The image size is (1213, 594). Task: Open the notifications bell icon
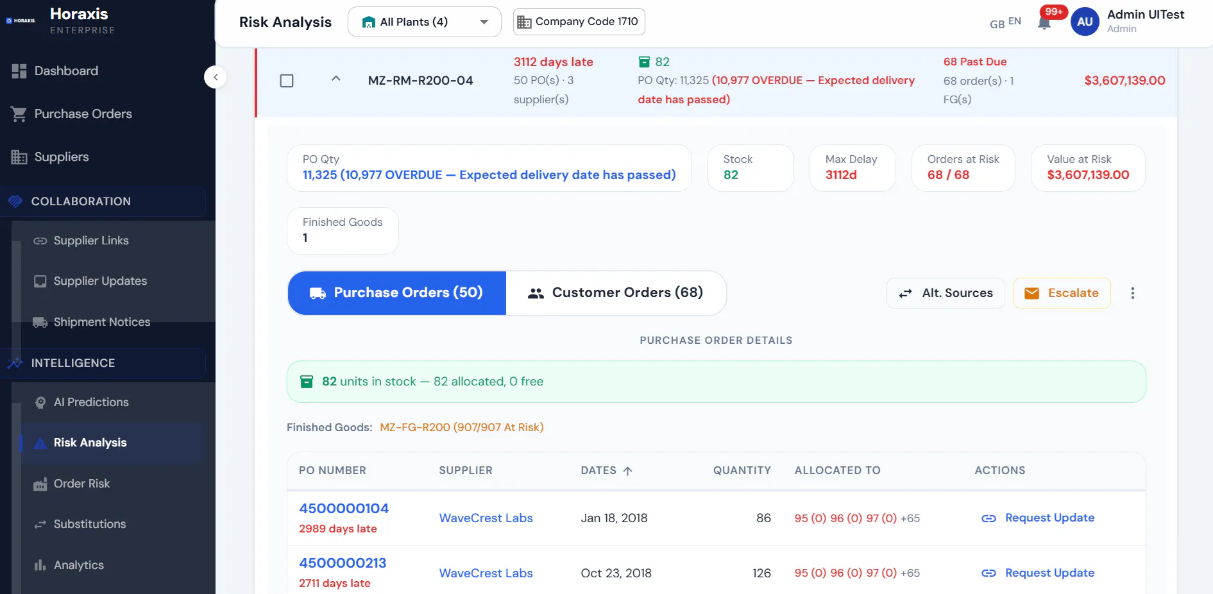click(x=1044, y=23)
